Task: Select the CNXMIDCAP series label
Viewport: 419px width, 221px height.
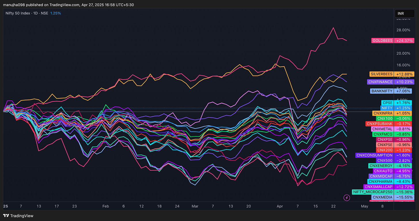Action: click(x=381, y=176)
